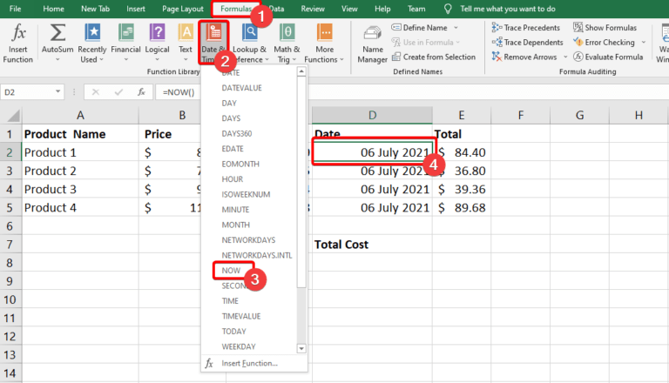Image resolution: width=669 pixels, height=383 pixels.
Task: Click the formula bar with =NOW()
Action: 412,92
